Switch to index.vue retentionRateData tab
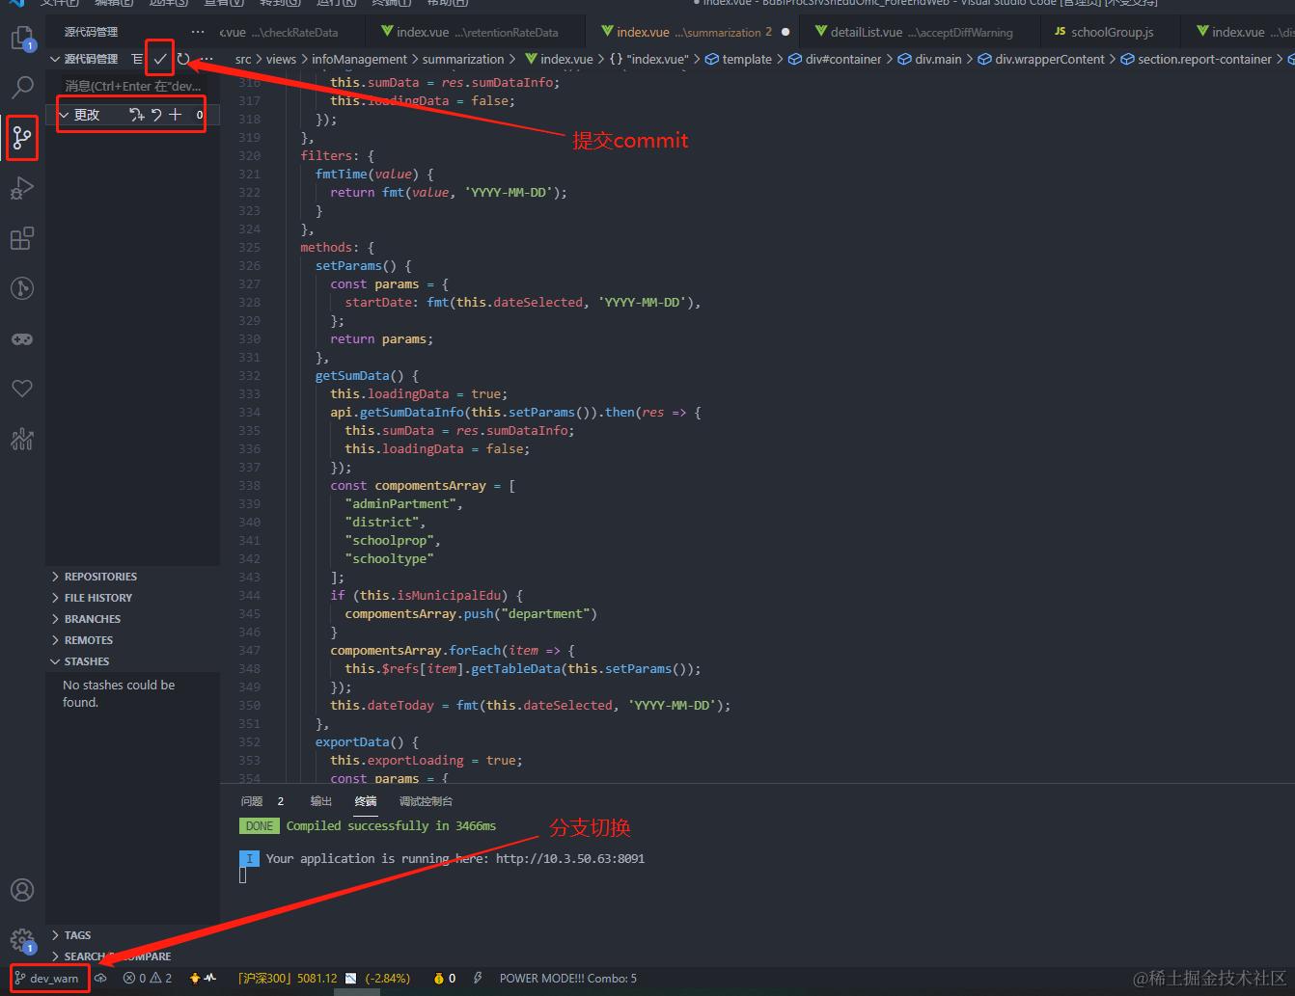The width and height of the screenshot is (1295, 996). point(477,32)
